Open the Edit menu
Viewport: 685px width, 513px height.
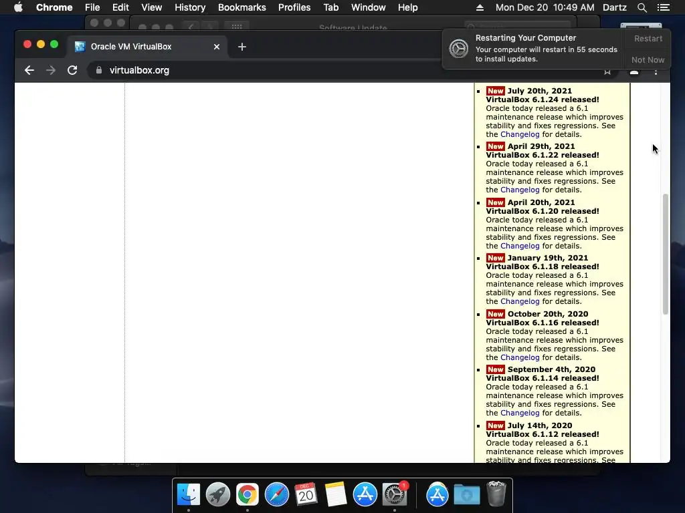(120, 7)
